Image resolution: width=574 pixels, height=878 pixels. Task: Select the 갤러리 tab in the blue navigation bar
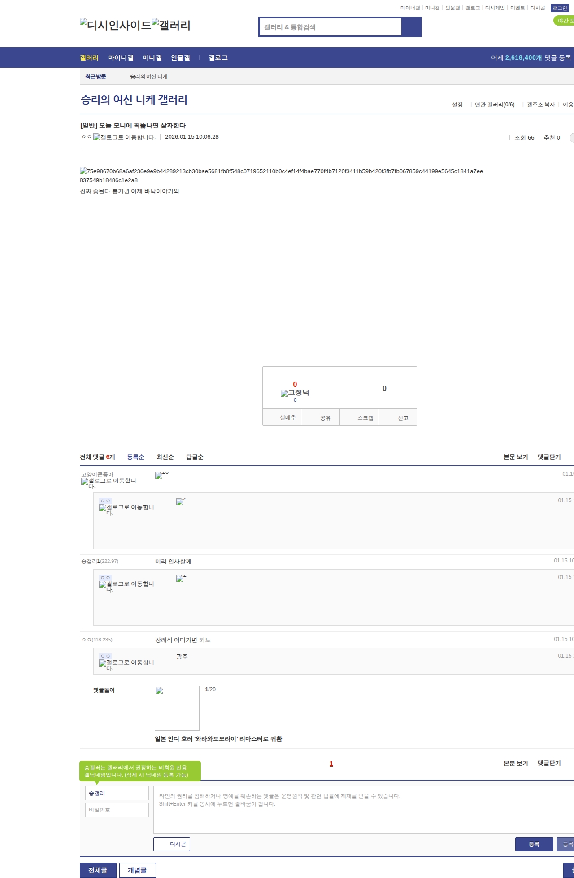coord(89,57)
